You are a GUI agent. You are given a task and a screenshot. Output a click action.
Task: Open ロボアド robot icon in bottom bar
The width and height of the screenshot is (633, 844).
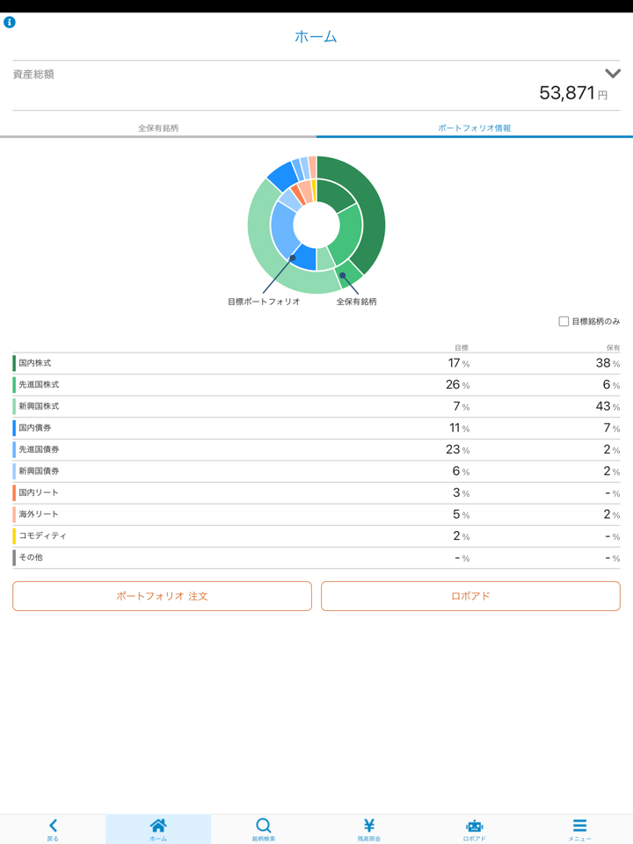click(x=475, y=826)
